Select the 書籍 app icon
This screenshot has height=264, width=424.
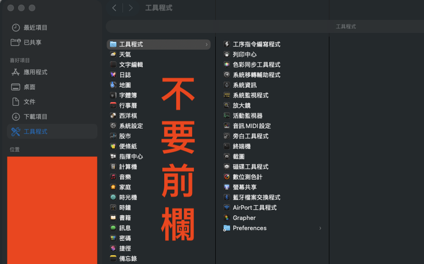click(113, 218)
